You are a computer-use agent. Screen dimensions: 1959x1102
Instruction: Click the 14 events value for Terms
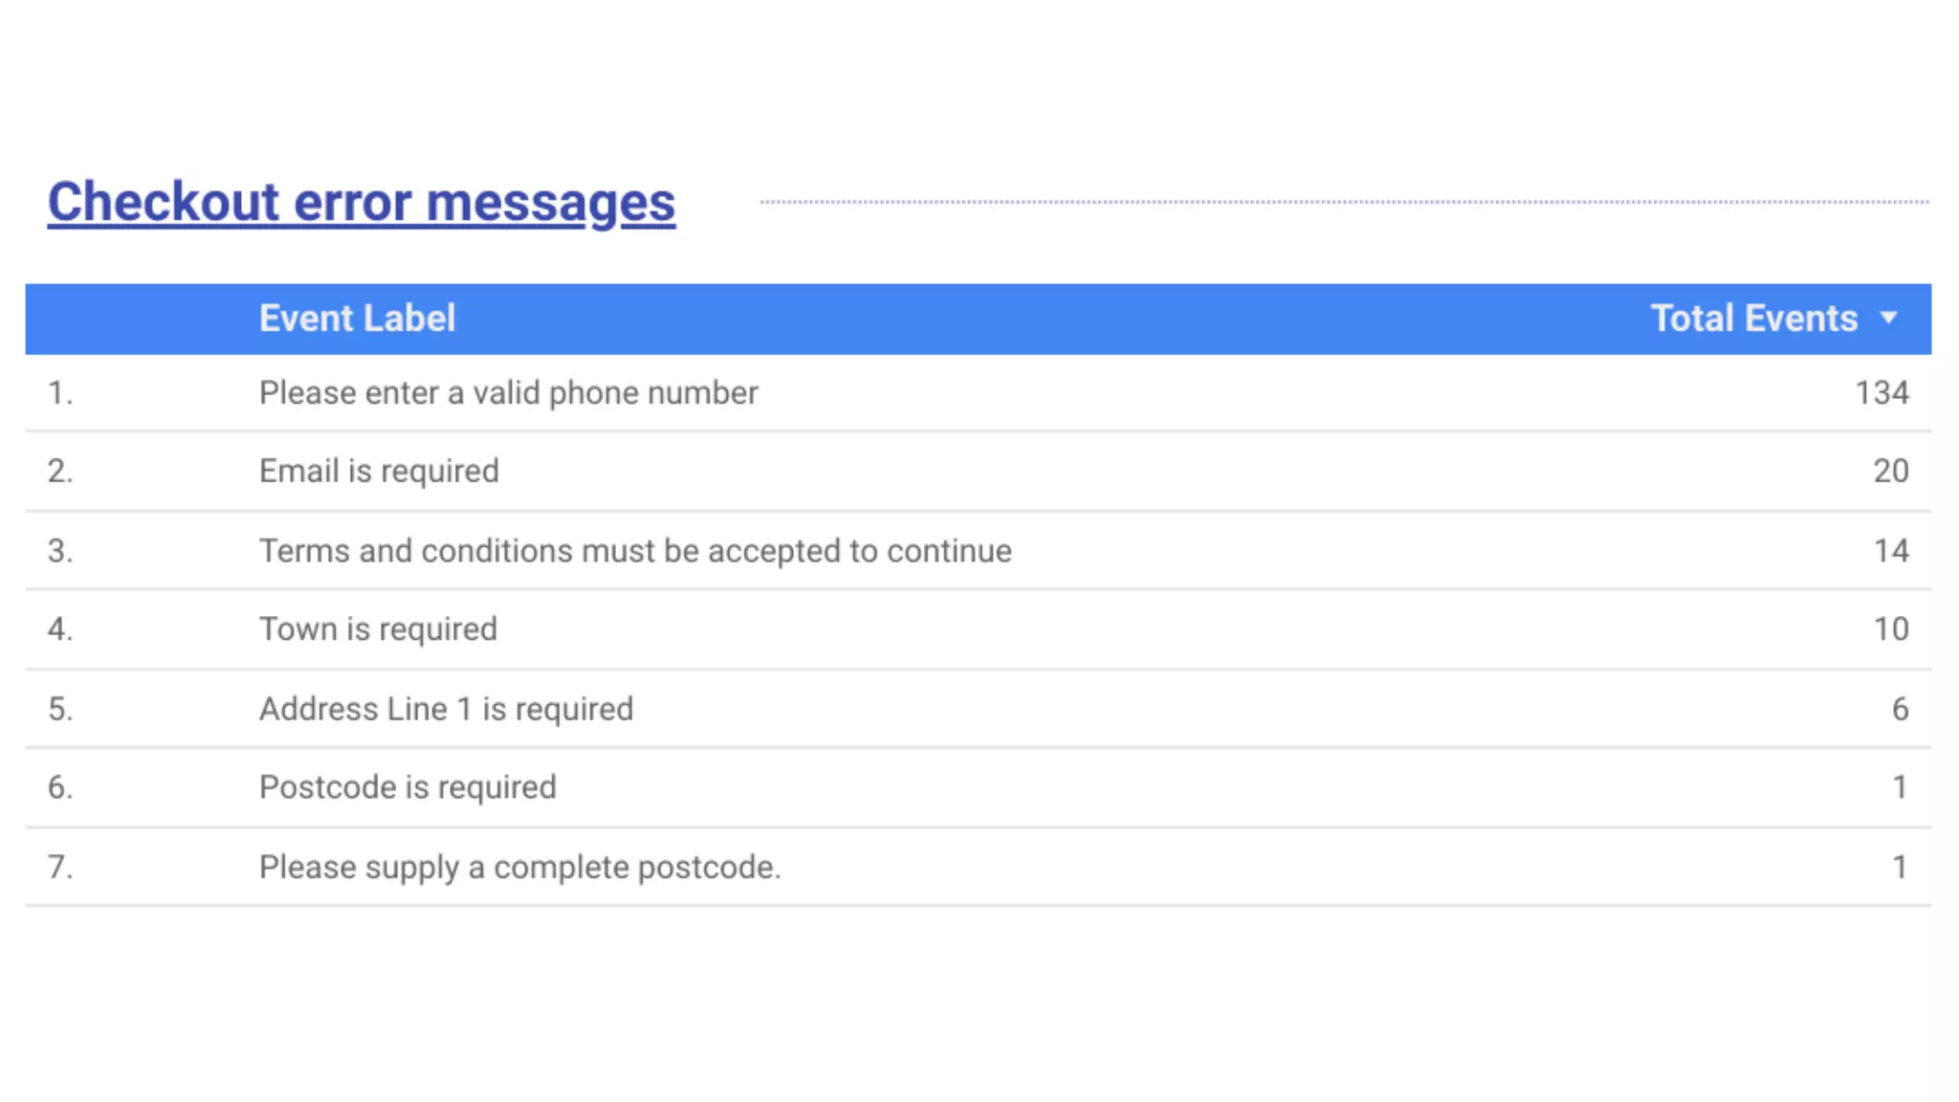click(x=1890, y=551)
